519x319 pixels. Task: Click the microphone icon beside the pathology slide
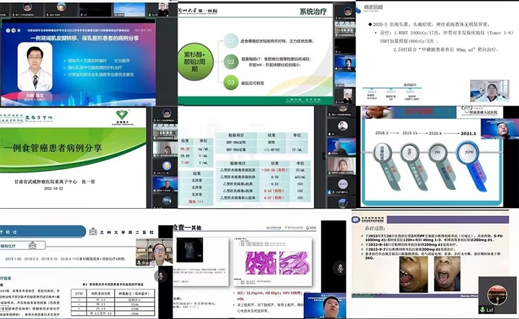pos(340,268)
